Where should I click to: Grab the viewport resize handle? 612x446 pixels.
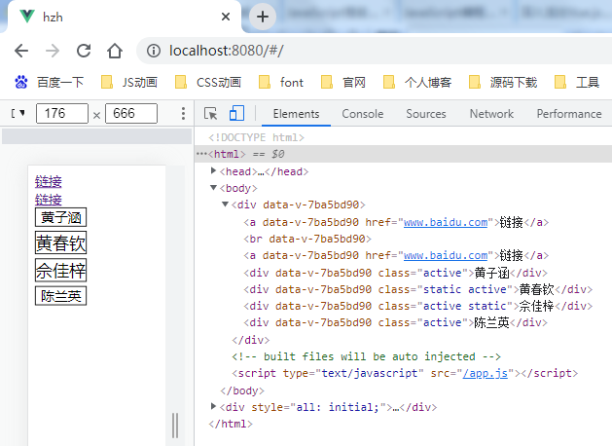(175, 426)
